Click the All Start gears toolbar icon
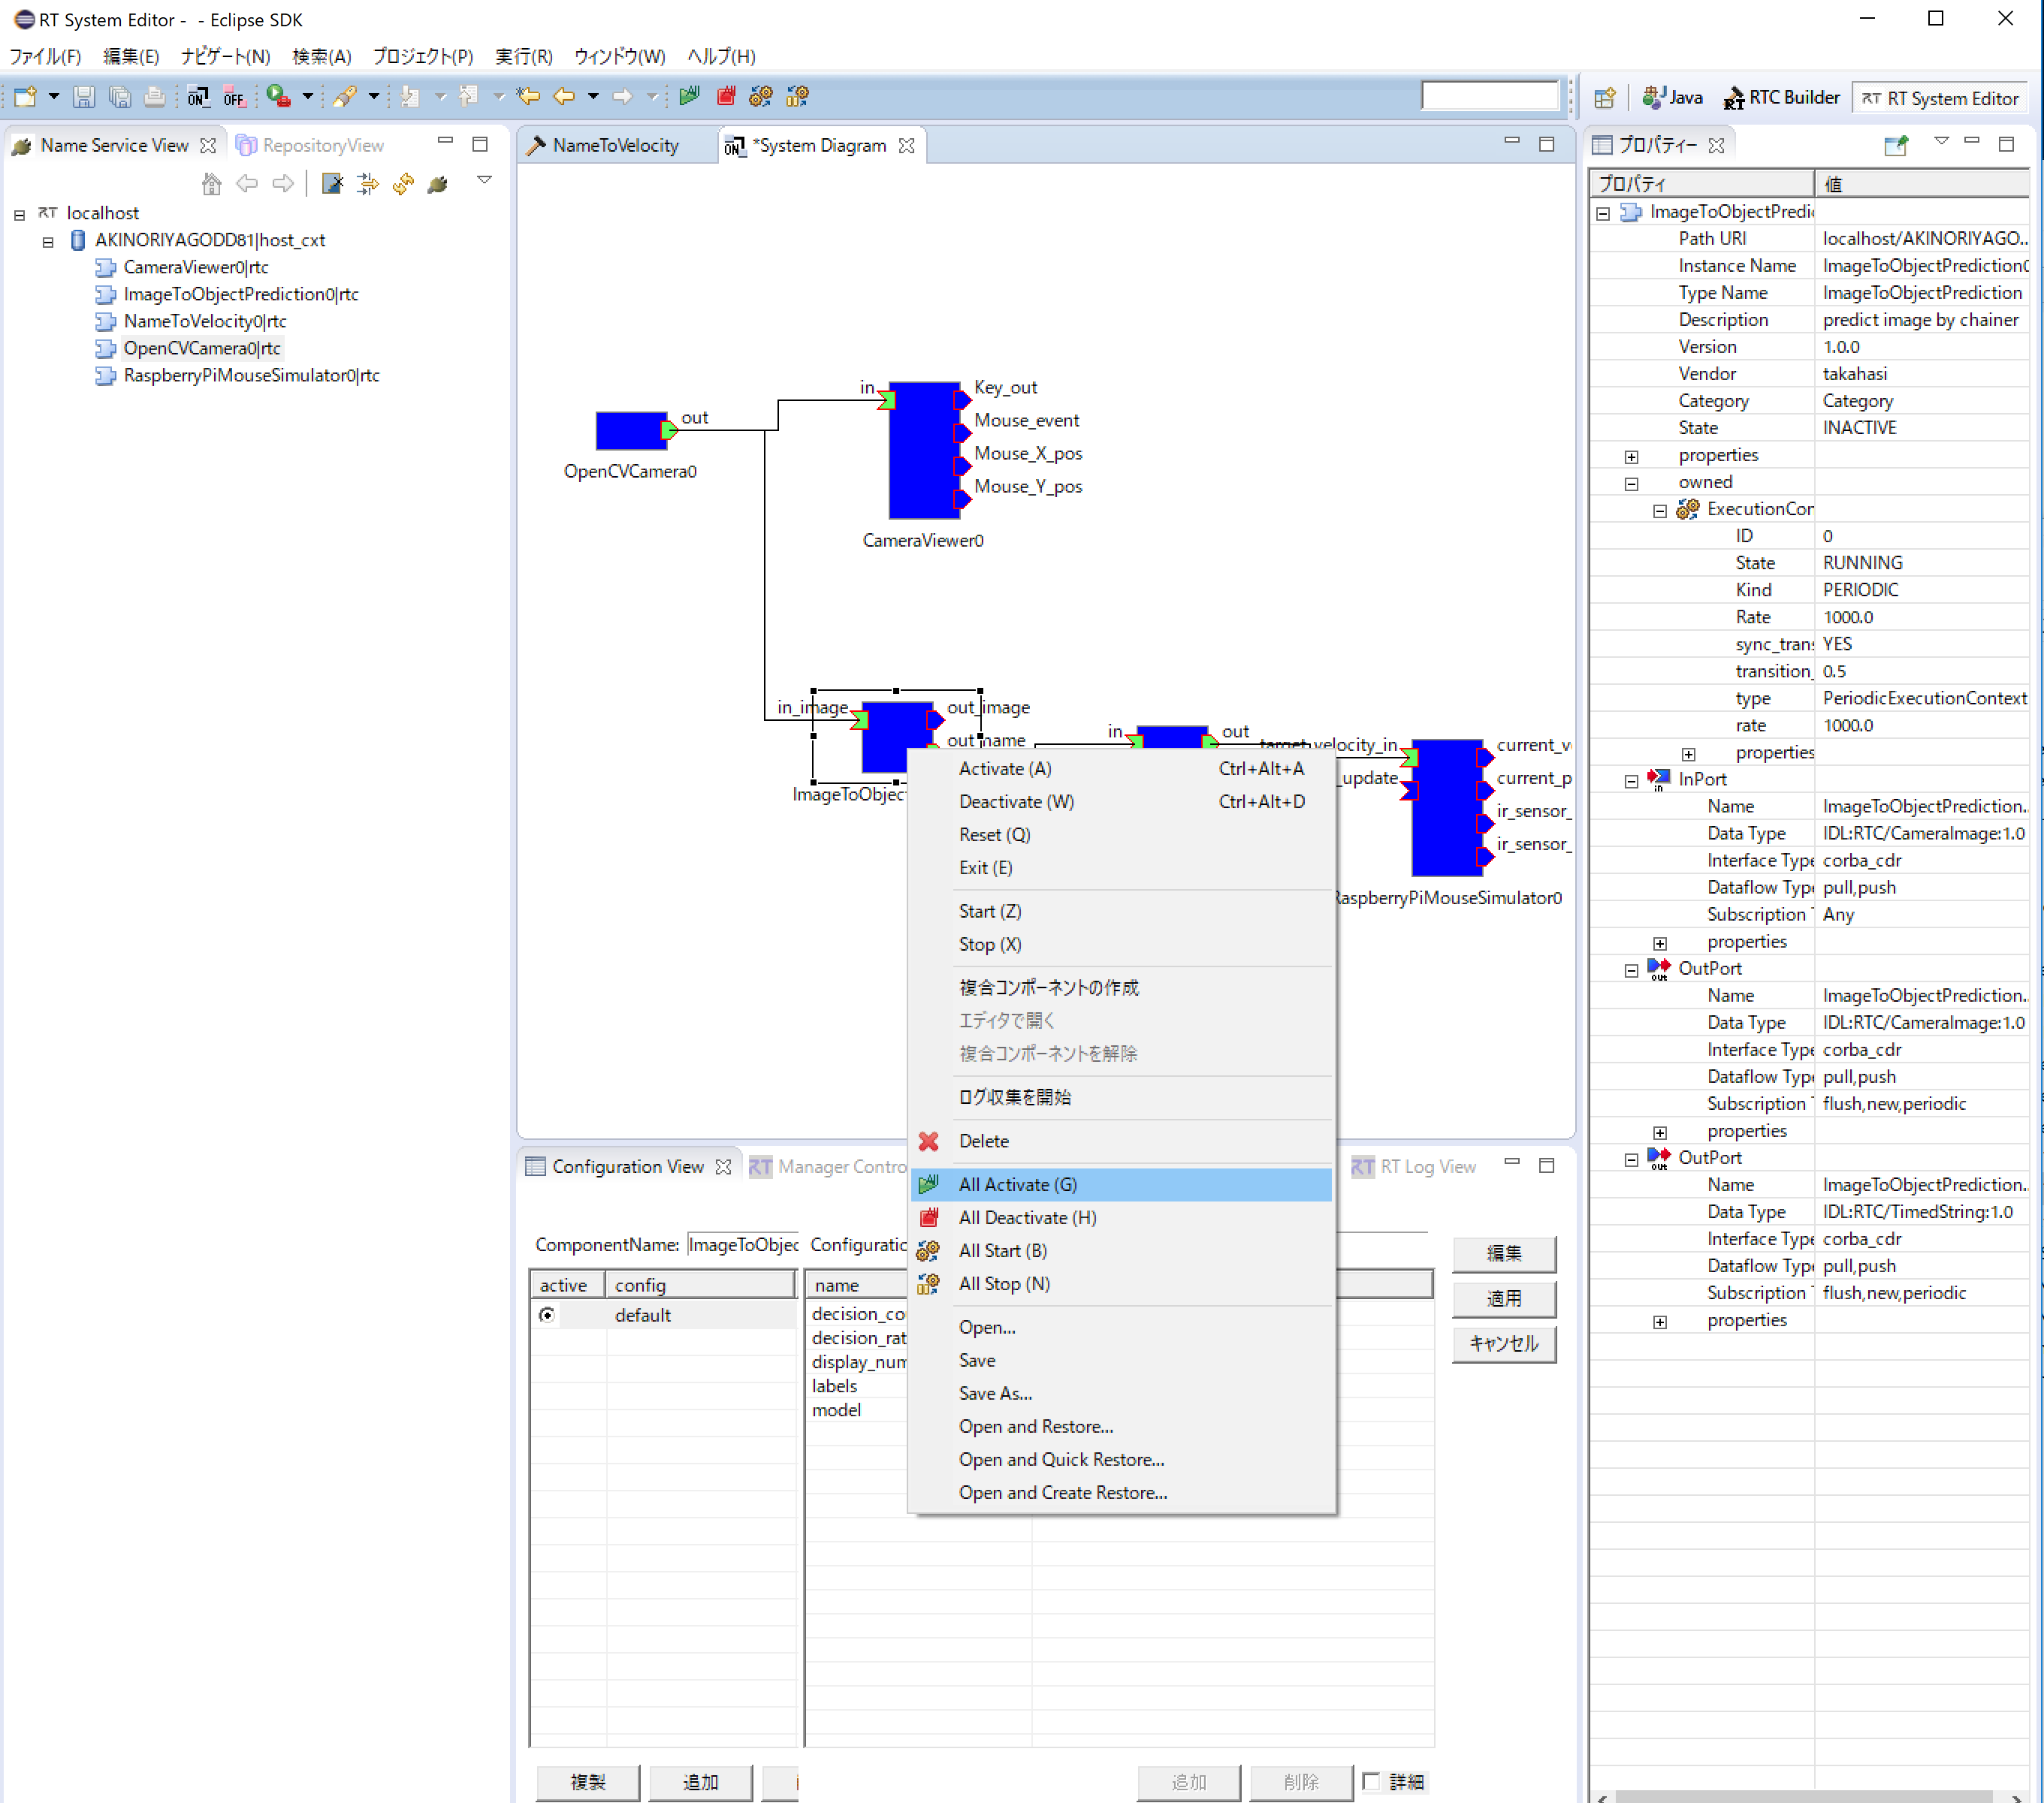Screen dimensions: 2044x1803 point(761,96)
